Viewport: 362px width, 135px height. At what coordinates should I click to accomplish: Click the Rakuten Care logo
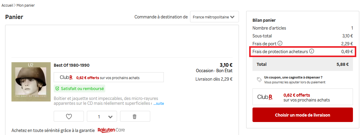click(x=111, y=130)
